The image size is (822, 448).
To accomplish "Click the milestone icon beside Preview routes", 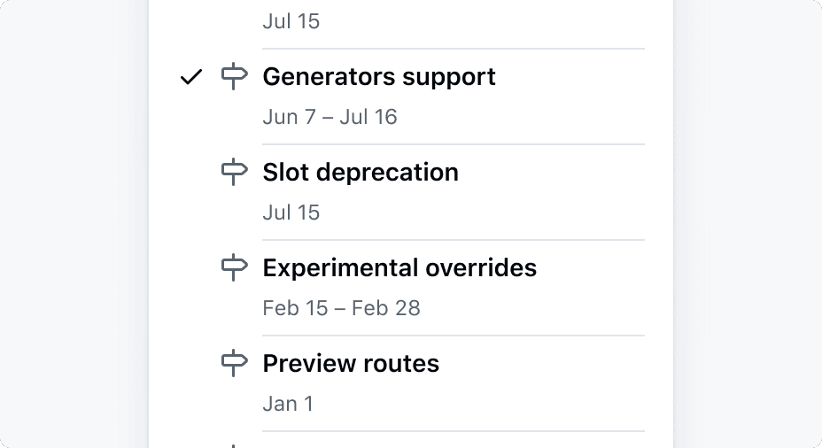I will [233, 364].
